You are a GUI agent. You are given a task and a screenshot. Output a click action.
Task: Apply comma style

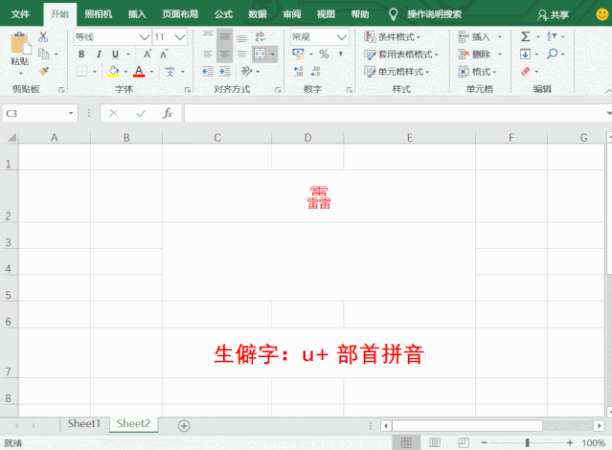[x=341, y=55]
